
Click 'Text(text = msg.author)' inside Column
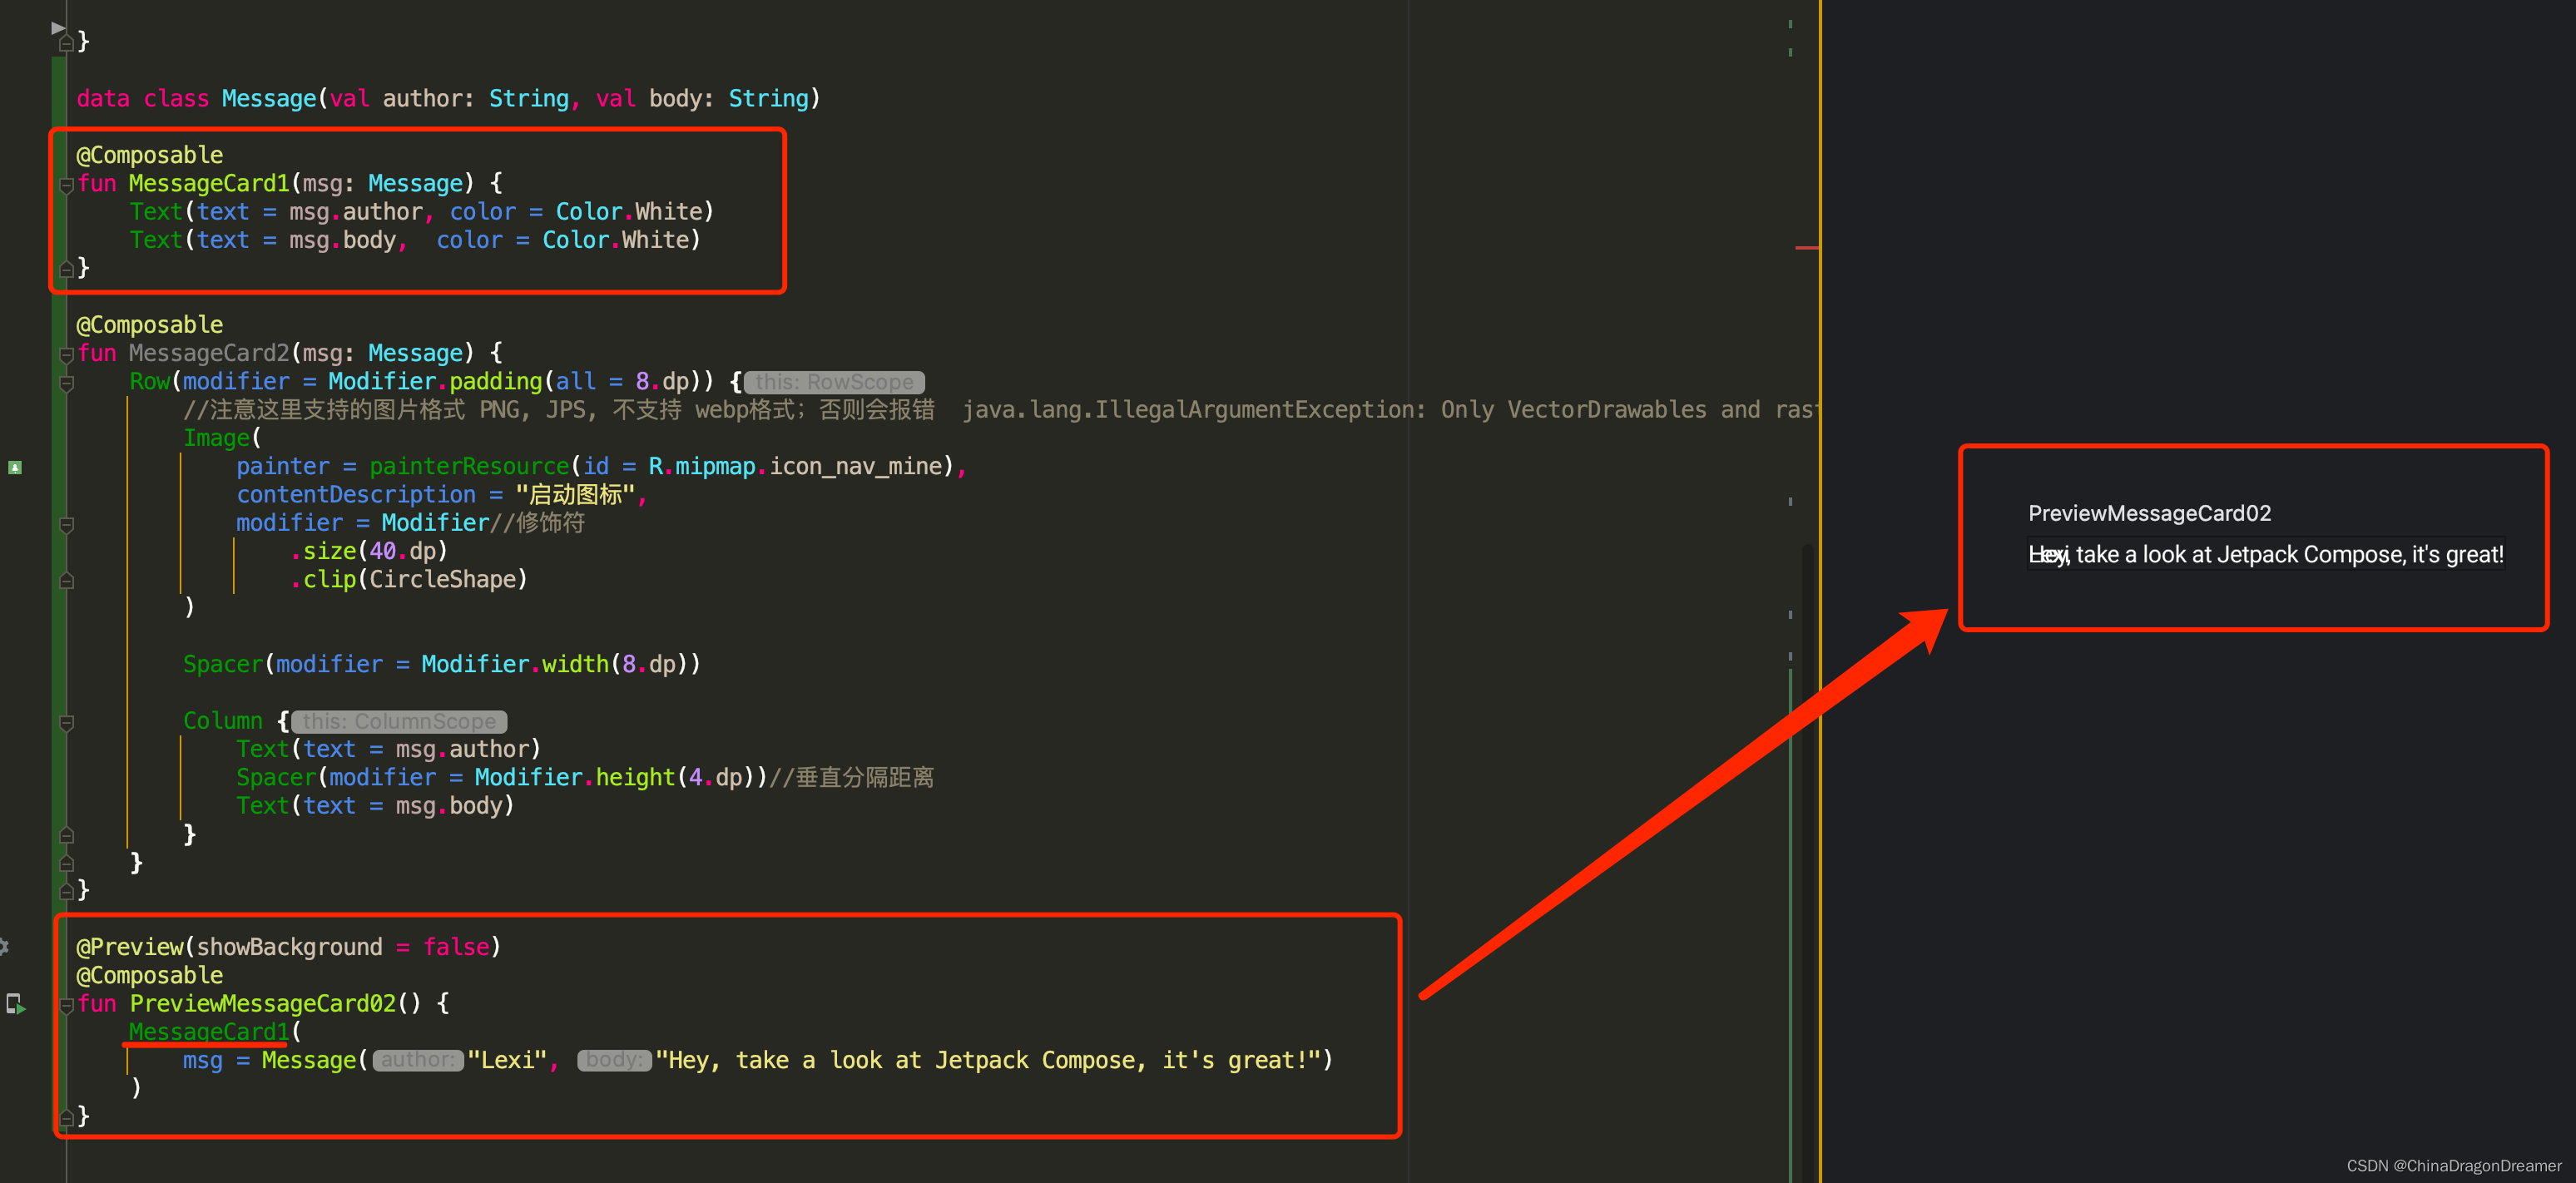pyautogui.click(x=388, y=749)
